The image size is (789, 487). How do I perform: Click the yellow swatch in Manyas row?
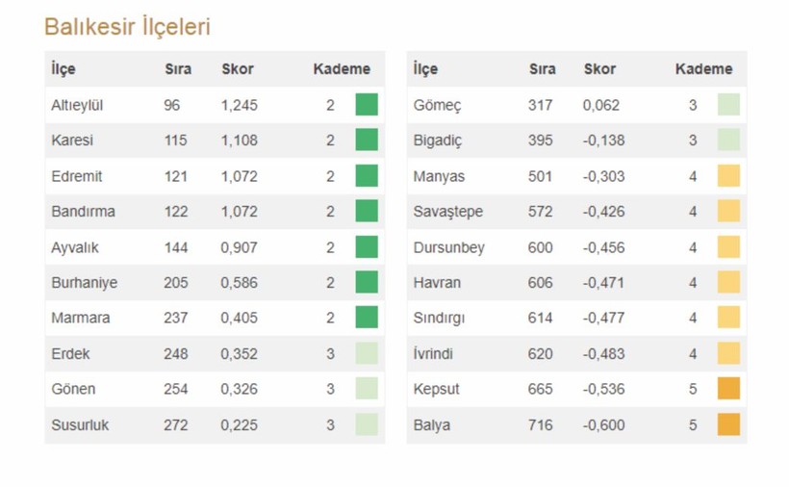click(x=728, y=176)
